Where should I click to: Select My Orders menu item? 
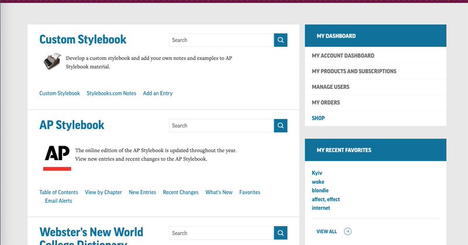(376, 102)
